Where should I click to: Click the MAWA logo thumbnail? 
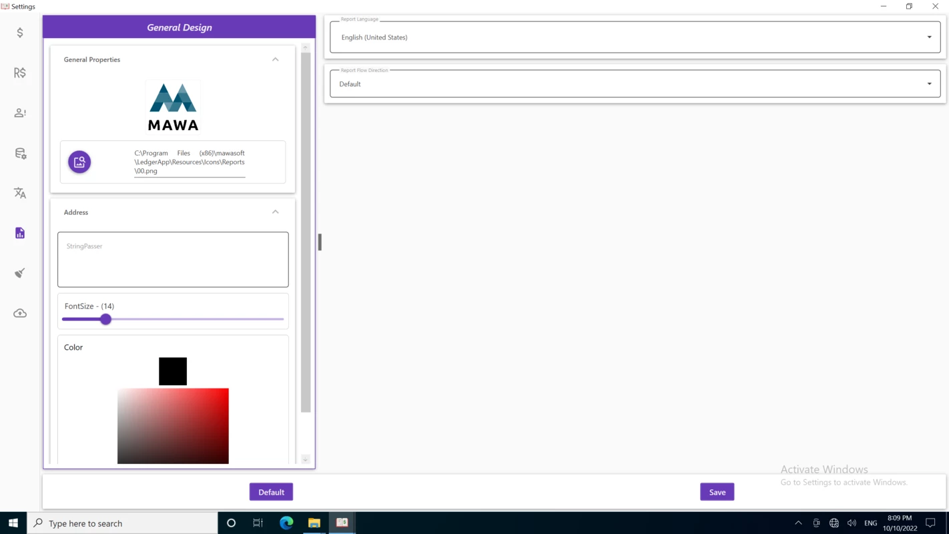(173, 107)
